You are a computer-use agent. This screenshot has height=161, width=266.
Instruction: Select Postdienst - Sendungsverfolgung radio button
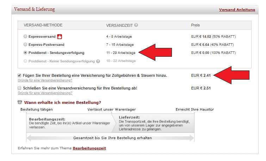[25, 53]
